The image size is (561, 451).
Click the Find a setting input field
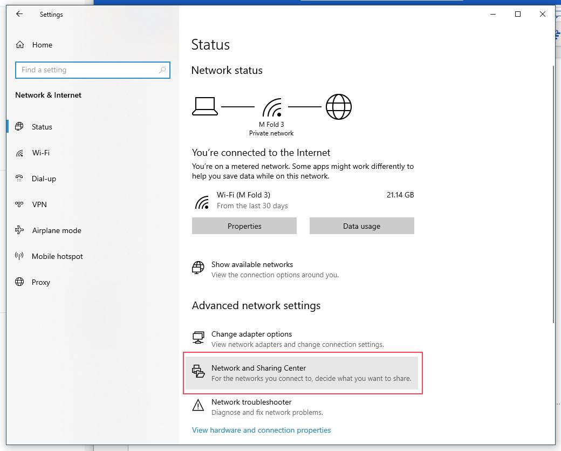(92, 70)
